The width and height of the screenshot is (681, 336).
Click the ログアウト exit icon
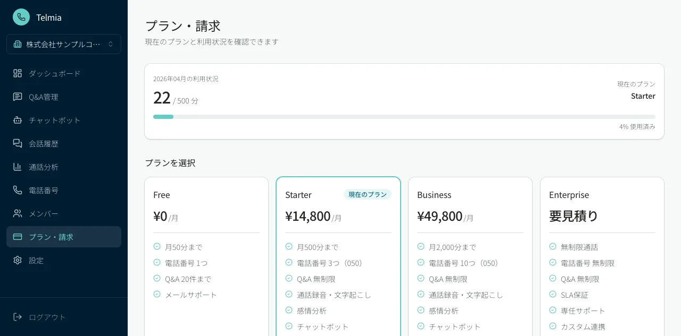pos(18,317)
